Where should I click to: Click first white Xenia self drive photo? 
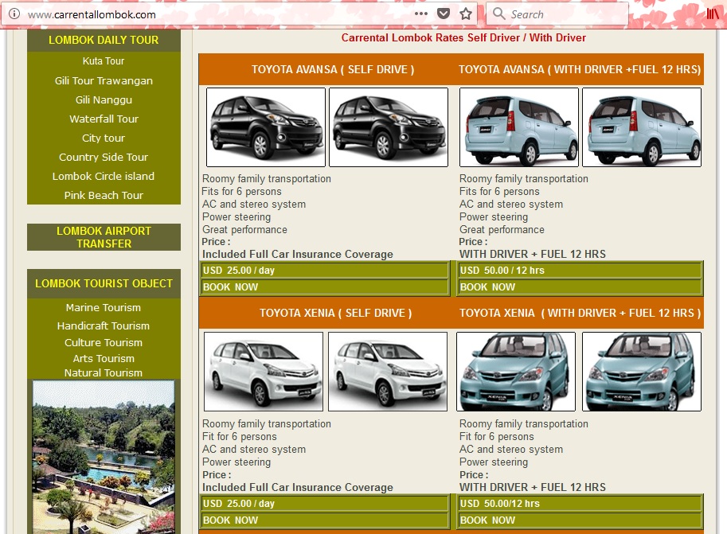point(264,372)
